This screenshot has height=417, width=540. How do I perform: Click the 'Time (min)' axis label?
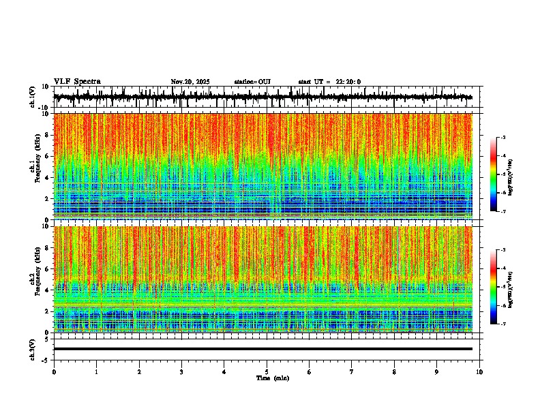pos(273,378)
